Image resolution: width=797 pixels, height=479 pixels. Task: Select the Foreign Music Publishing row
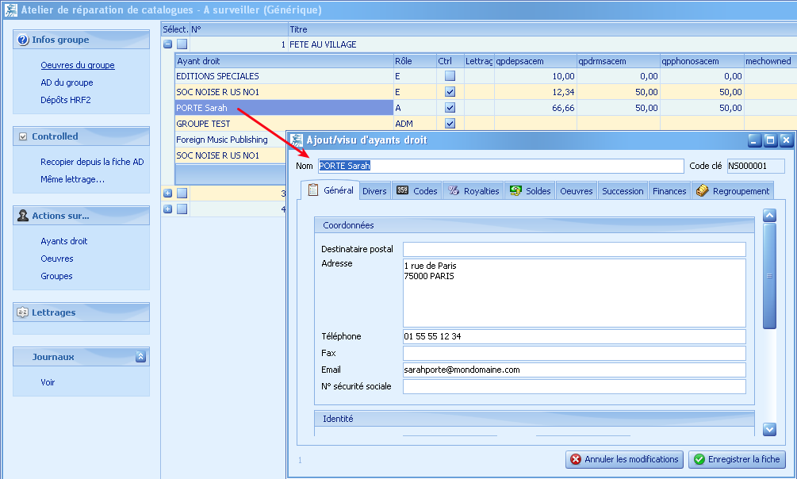tap(231, 140)
